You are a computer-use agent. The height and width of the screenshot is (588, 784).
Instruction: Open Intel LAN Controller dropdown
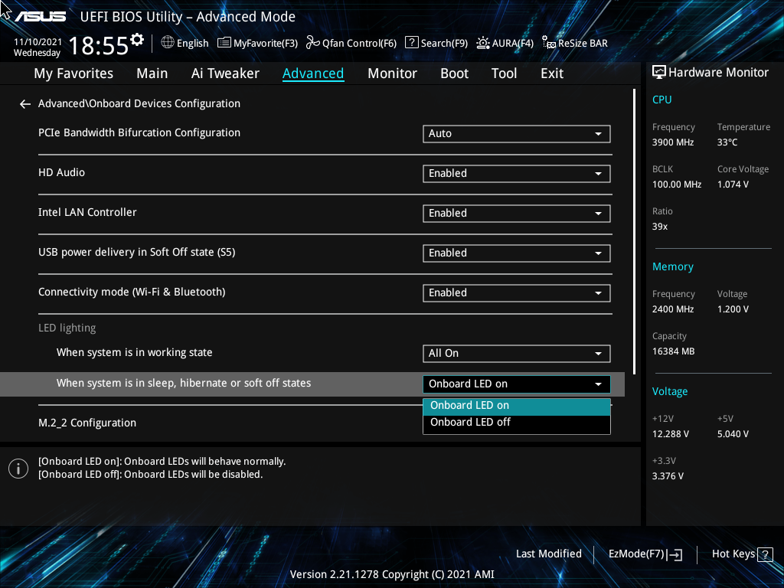pyautogui.click(x=517, y=214)
